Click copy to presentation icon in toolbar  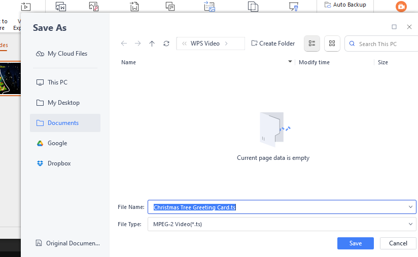pyautogui.click(x=170, y=7)
